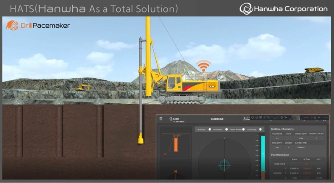Screen dimensions: 334x183
Task: Click the orange N compass marker at bottom left
Action: 176,172
